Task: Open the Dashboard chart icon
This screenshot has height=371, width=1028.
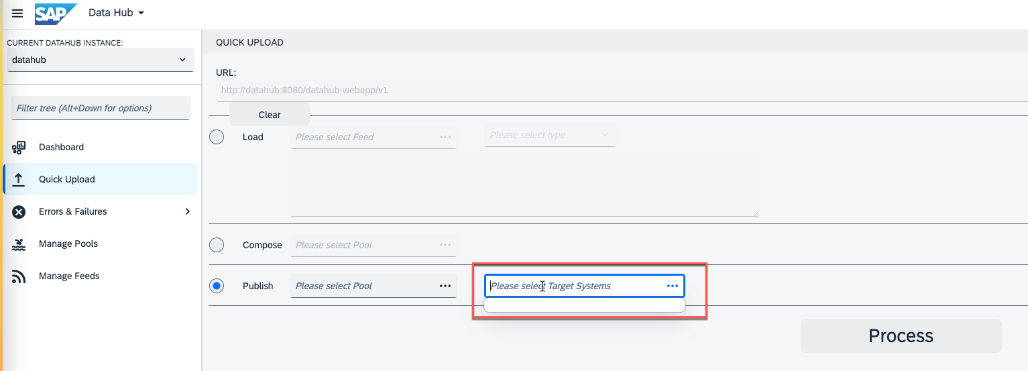Action: [19, 147]
